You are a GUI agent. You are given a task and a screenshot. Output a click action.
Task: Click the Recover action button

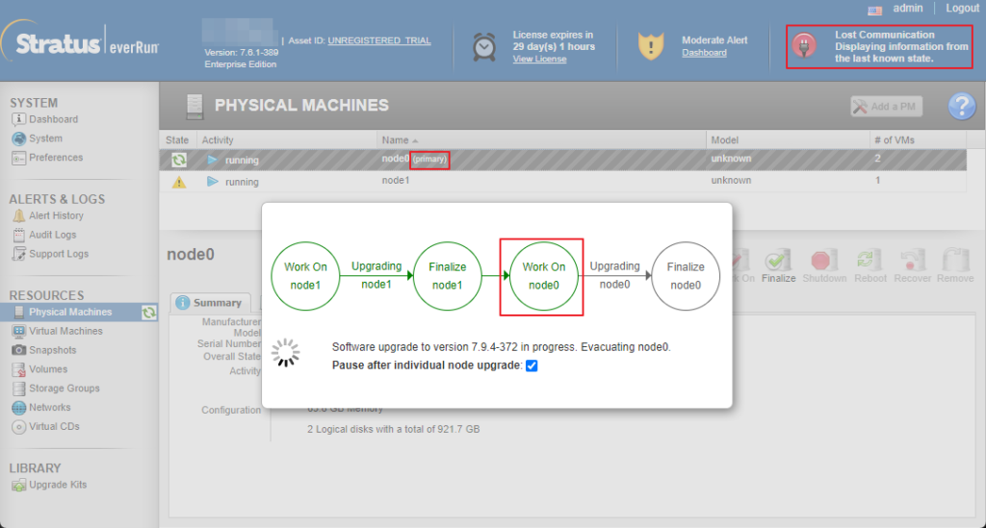click(913, 264)
